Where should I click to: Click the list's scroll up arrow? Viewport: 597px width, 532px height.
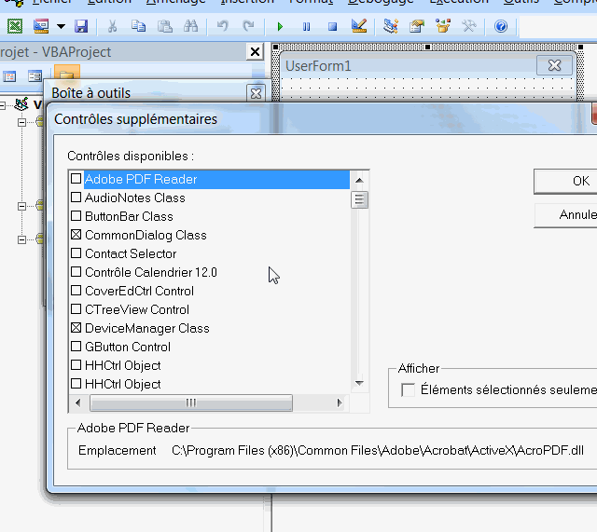359,180
